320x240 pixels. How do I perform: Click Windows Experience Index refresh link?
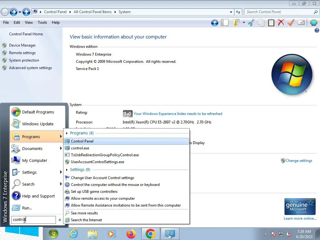click(x=178, y=114)
